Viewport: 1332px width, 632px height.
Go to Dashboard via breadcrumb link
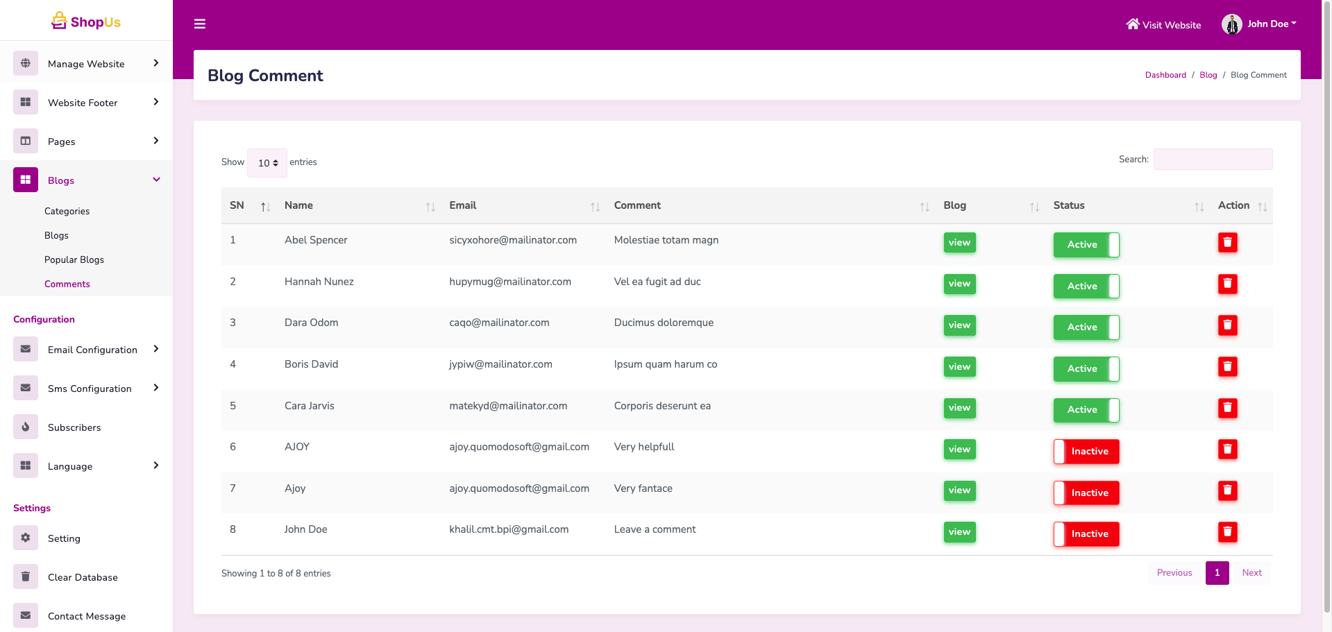pos(1165,75)
